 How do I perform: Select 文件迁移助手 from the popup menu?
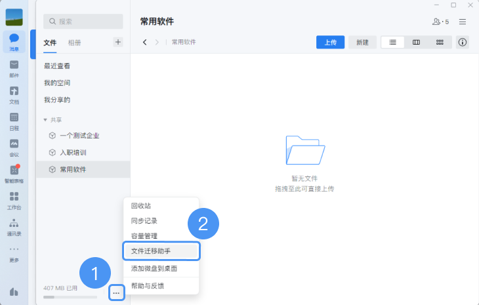coord(161,251)
